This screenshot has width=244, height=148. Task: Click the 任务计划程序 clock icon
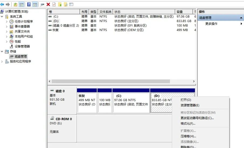click(x=12, y=22)
